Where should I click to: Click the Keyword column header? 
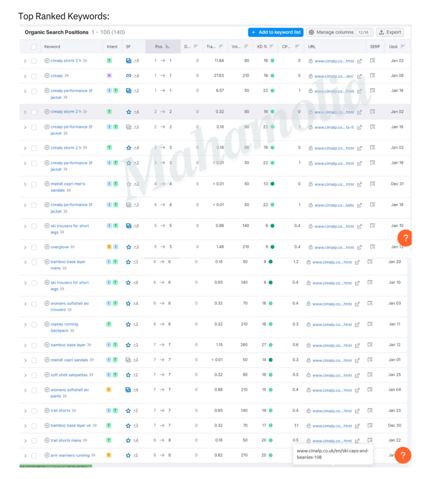[x=52, y=47]
